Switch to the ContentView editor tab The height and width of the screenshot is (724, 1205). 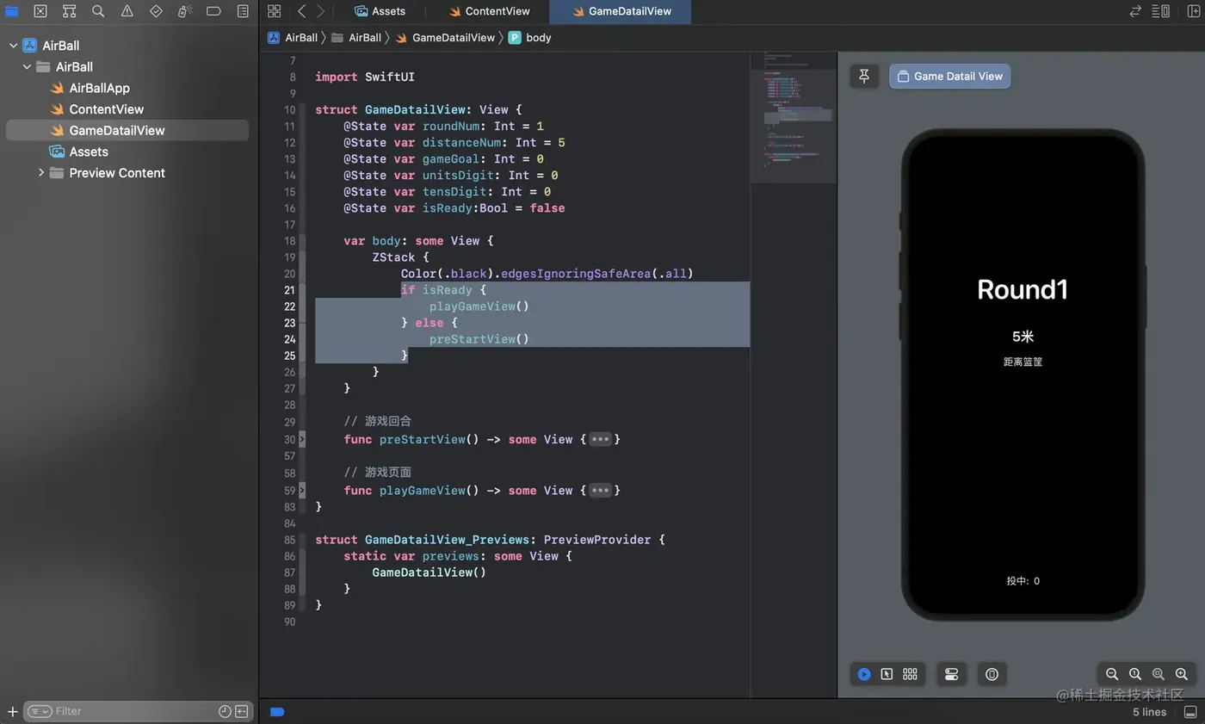pyautogui.click(x=489, y=11)
